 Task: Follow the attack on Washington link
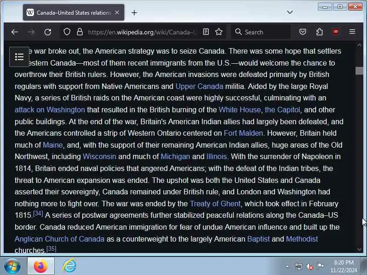(x=50, y=110)
